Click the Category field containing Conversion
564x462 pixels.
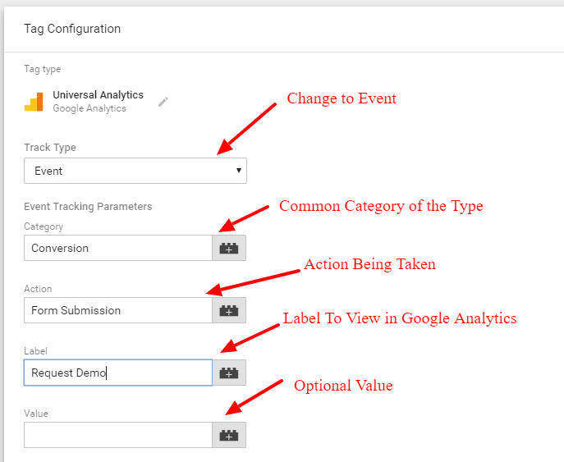(x=118, y=248)
